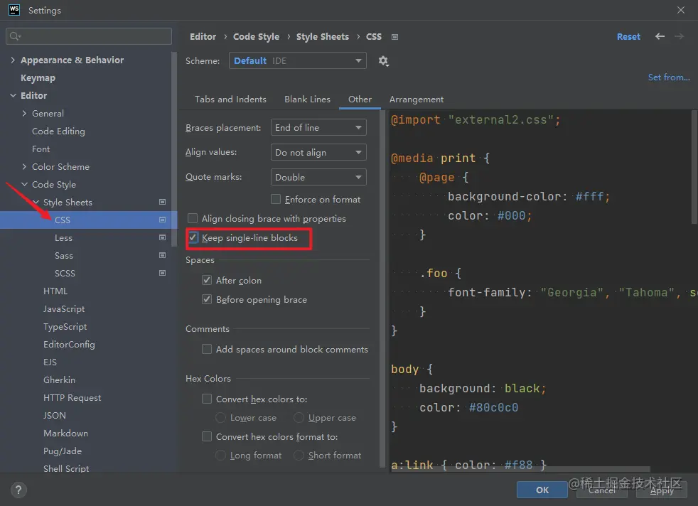This screenshot has height=506, width=698.
Task: Click project-level icon on CSS row
Action: tap(163, 220)
